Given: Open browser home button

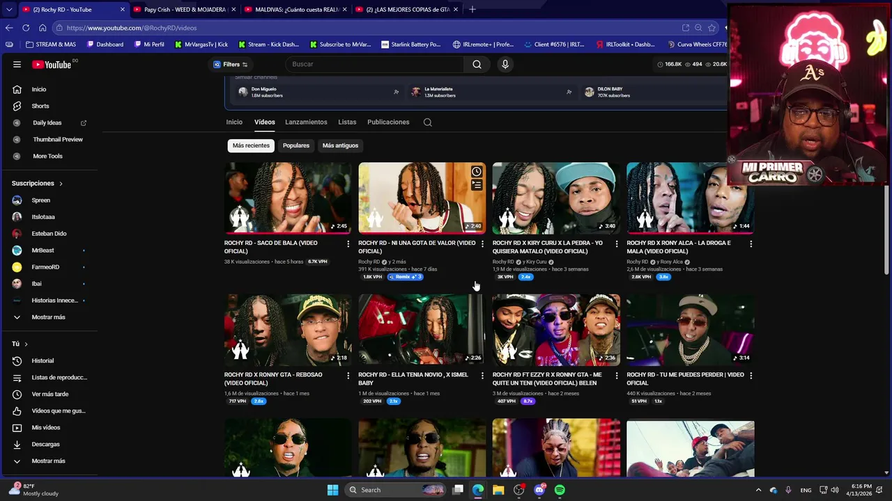Looking at the screenshot, I should coord(43,28).
